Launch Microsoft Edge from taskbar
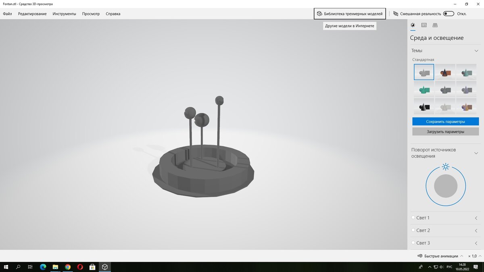This screenshot has width=484, height=272. click(43, 267)
